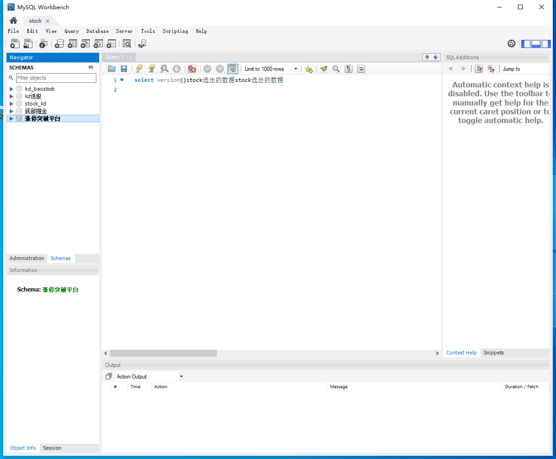Expand the 涨停突破平台 schema
The height and width of the screenshot is (459, 556).
coord(12,118)
